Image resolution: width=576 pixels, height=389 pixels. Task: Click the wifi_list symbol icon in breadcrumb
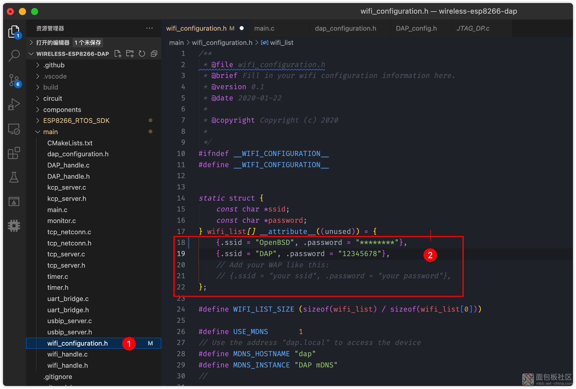pos(265,43)
